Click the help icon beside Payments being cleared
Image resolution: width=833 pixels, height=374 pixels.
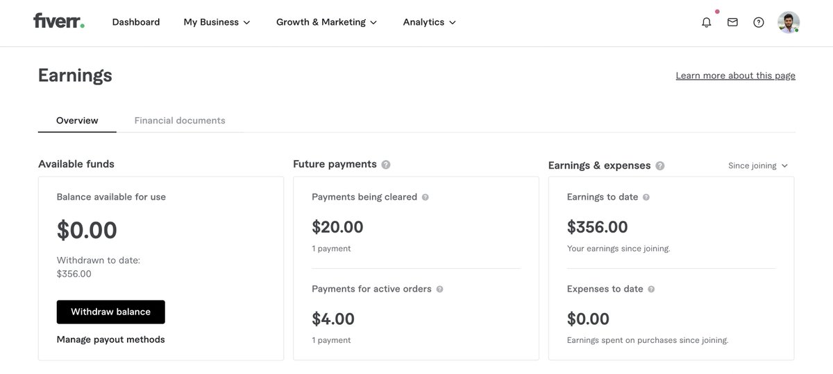pyautogui.click(x=426, y=197)
